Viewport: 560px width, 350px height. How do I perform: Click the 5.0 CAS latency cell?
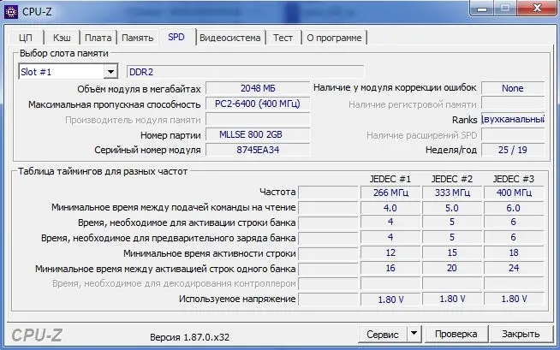452,208
